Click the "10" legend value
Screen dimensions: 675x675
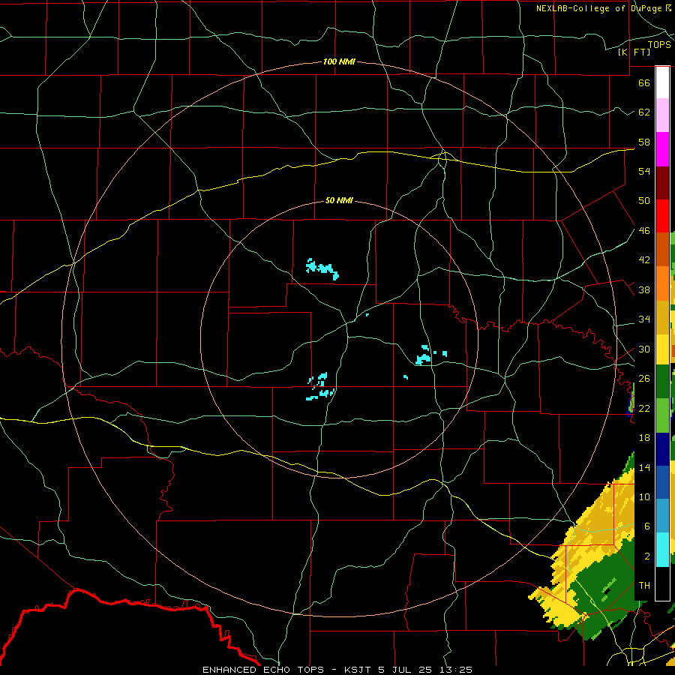[644, 496]
